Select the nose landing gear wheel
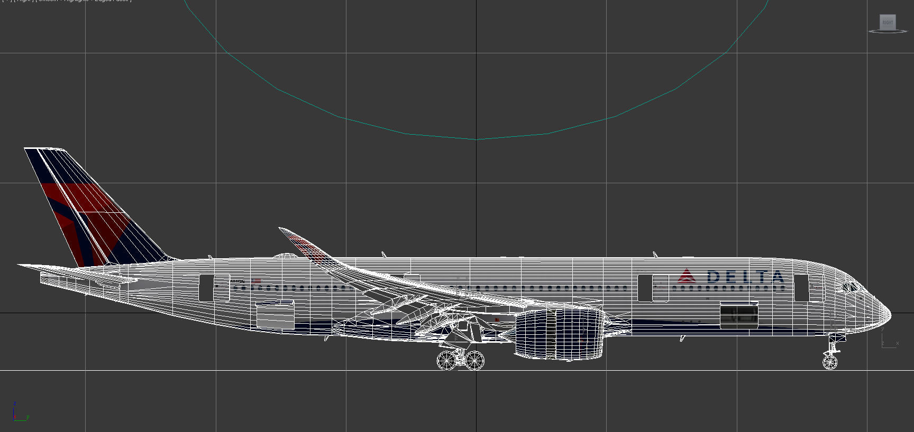This screenshot has width=914, height=432. (x=830, y=362)
